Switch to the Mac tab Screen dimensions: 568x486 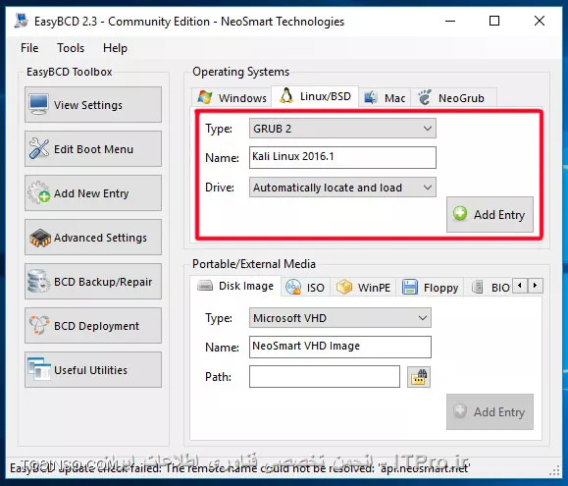tap(385, 98)
